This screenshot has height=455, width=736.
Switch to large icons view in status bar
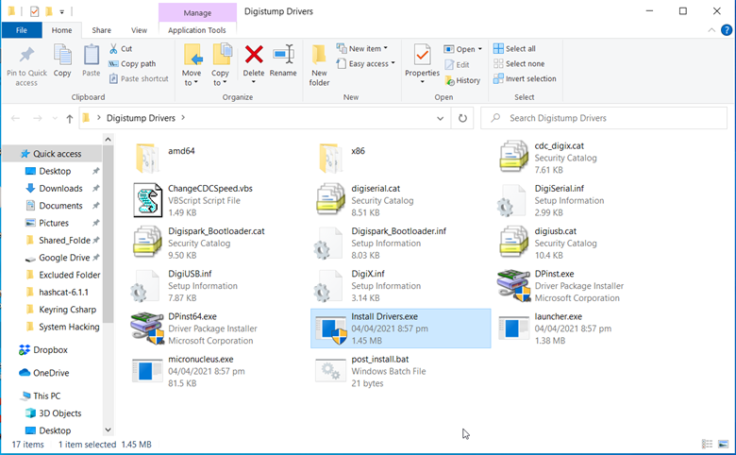[723, 444]
